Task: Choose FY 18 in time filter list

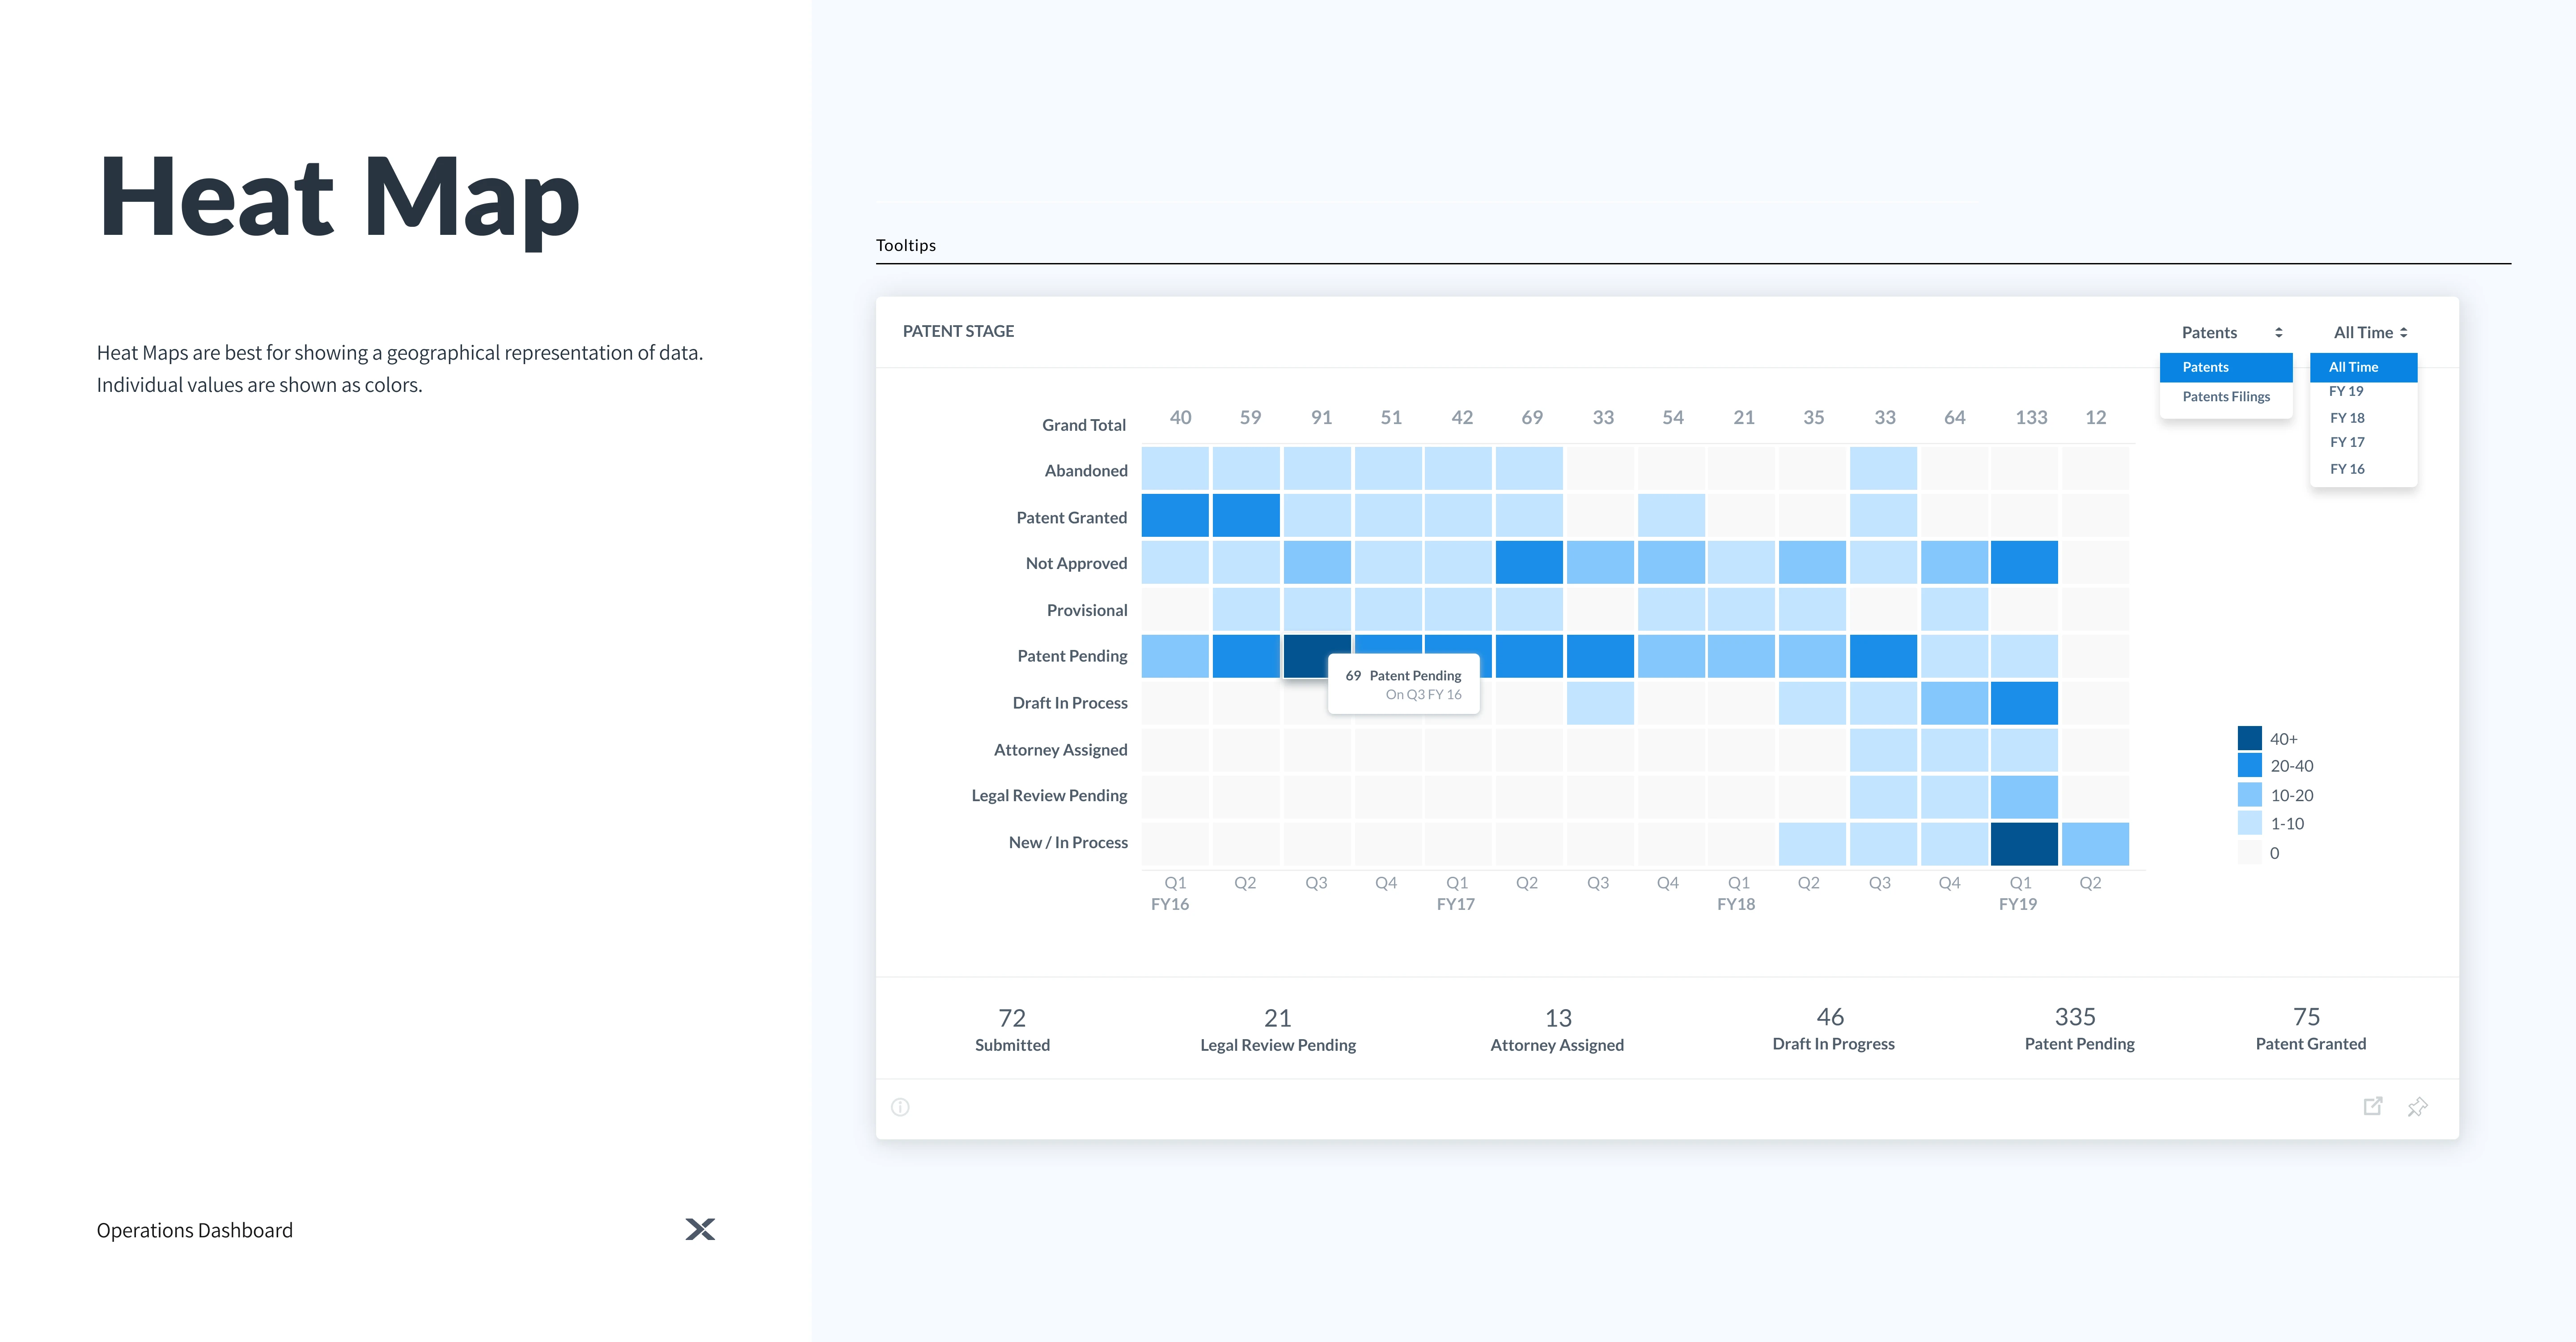Action: 2347,418
